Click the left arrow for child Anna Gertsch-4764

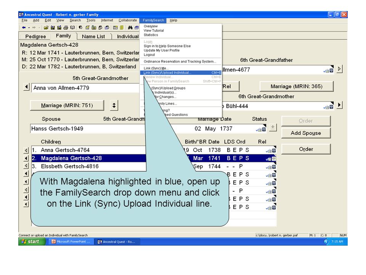[26, 150]
